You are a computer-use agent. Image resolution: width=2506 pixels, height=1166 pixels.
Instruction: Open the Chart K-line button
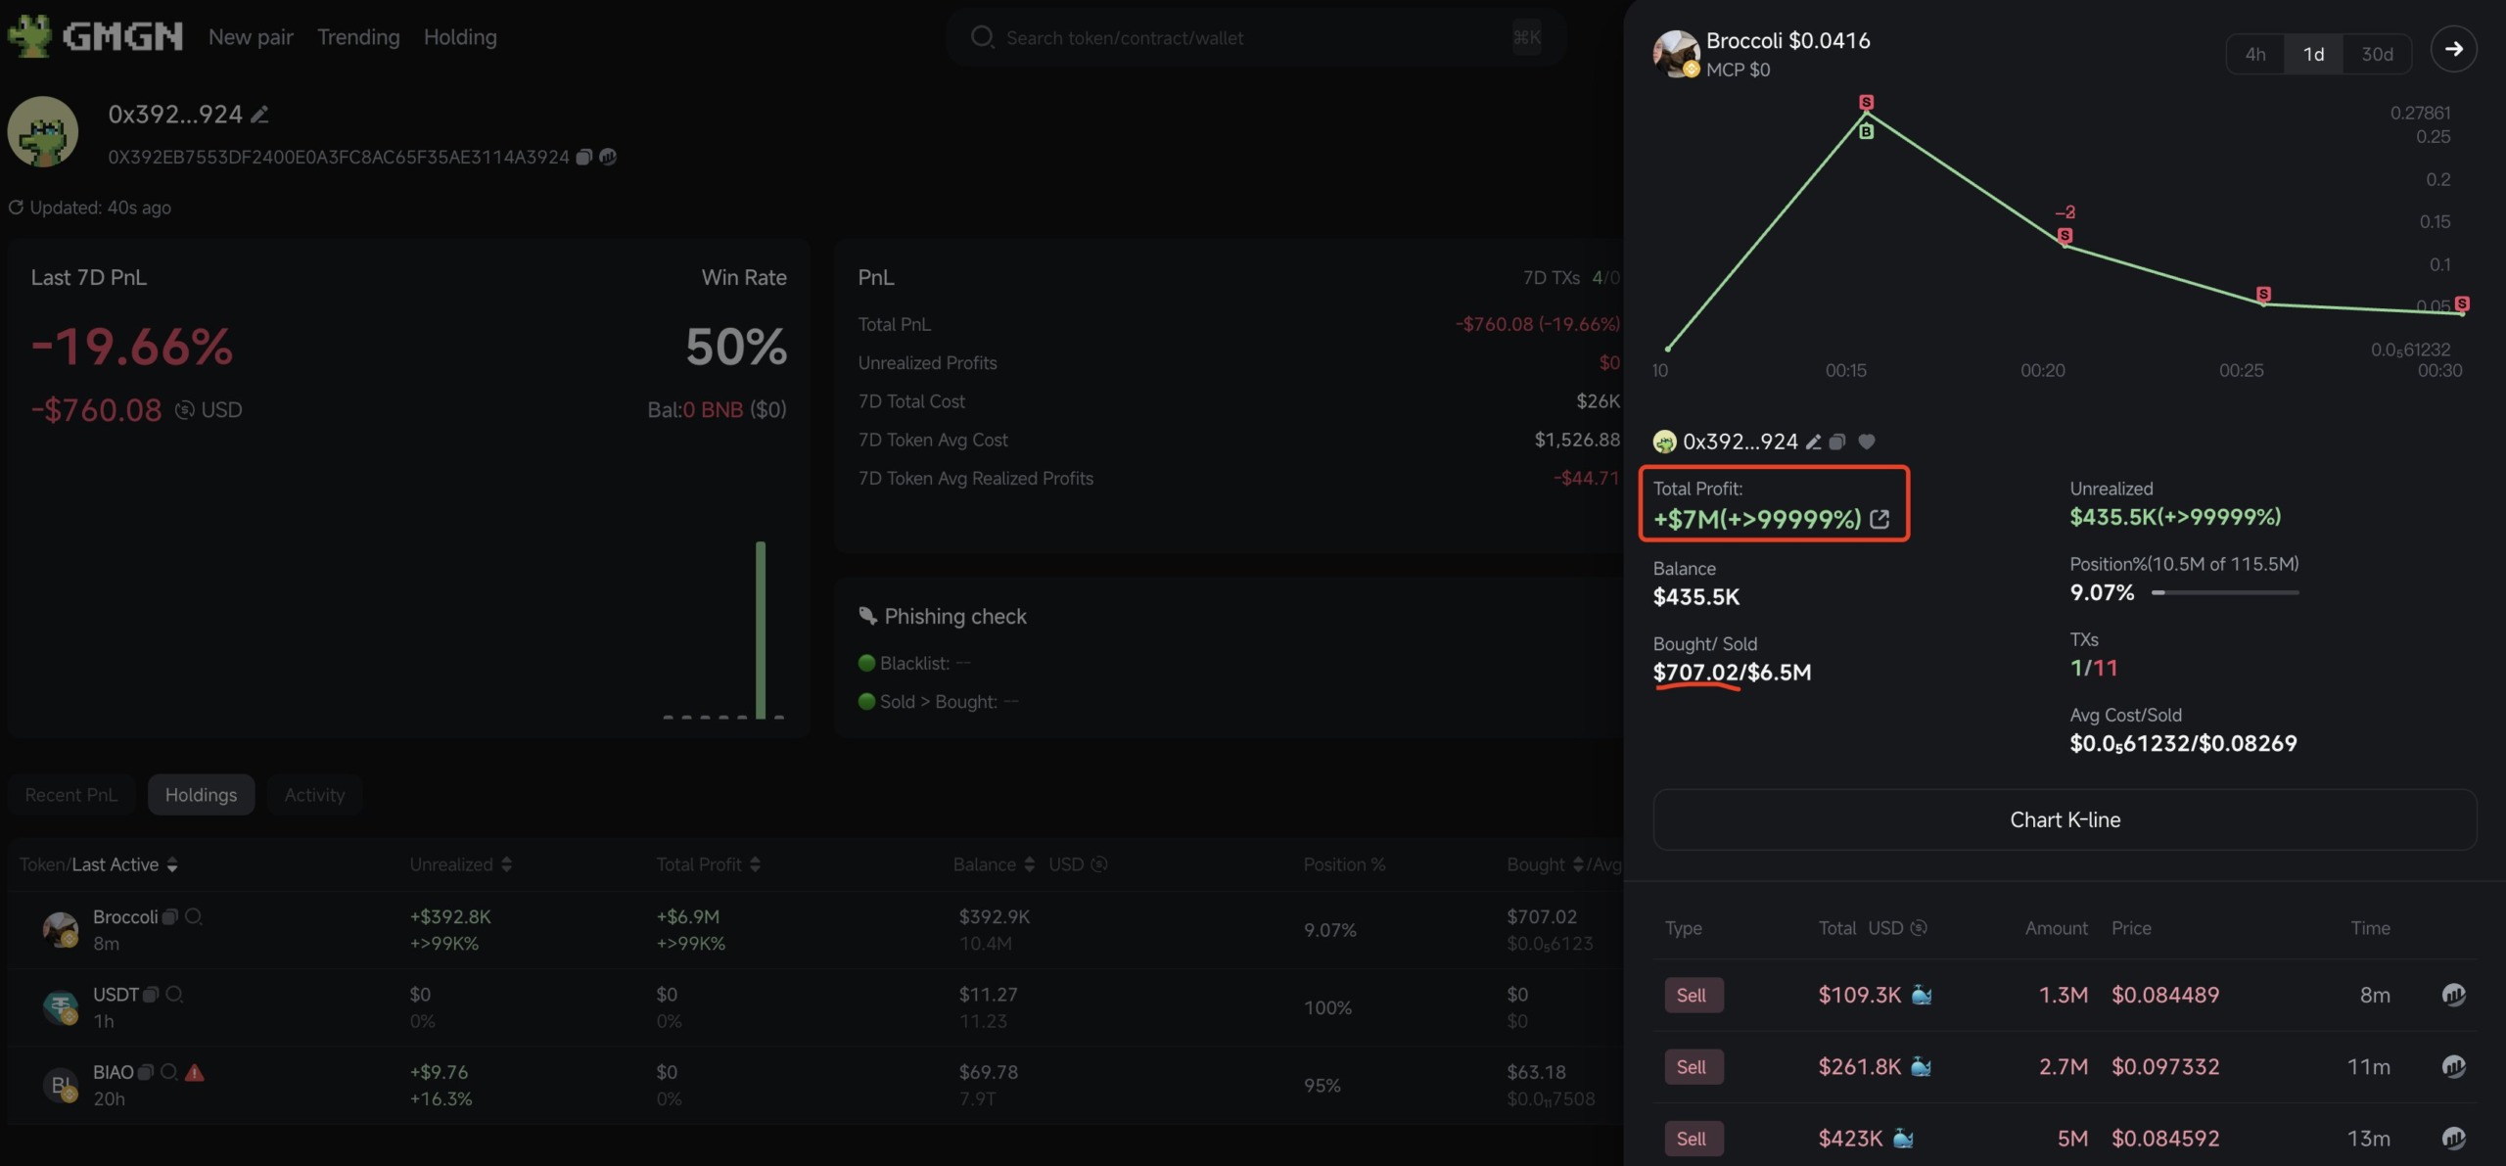(x=2065, y=820)
